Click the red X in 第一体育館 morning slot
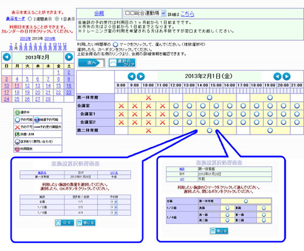Image resolution: width=304 pixels, height=251 pixels. [148, 98]
